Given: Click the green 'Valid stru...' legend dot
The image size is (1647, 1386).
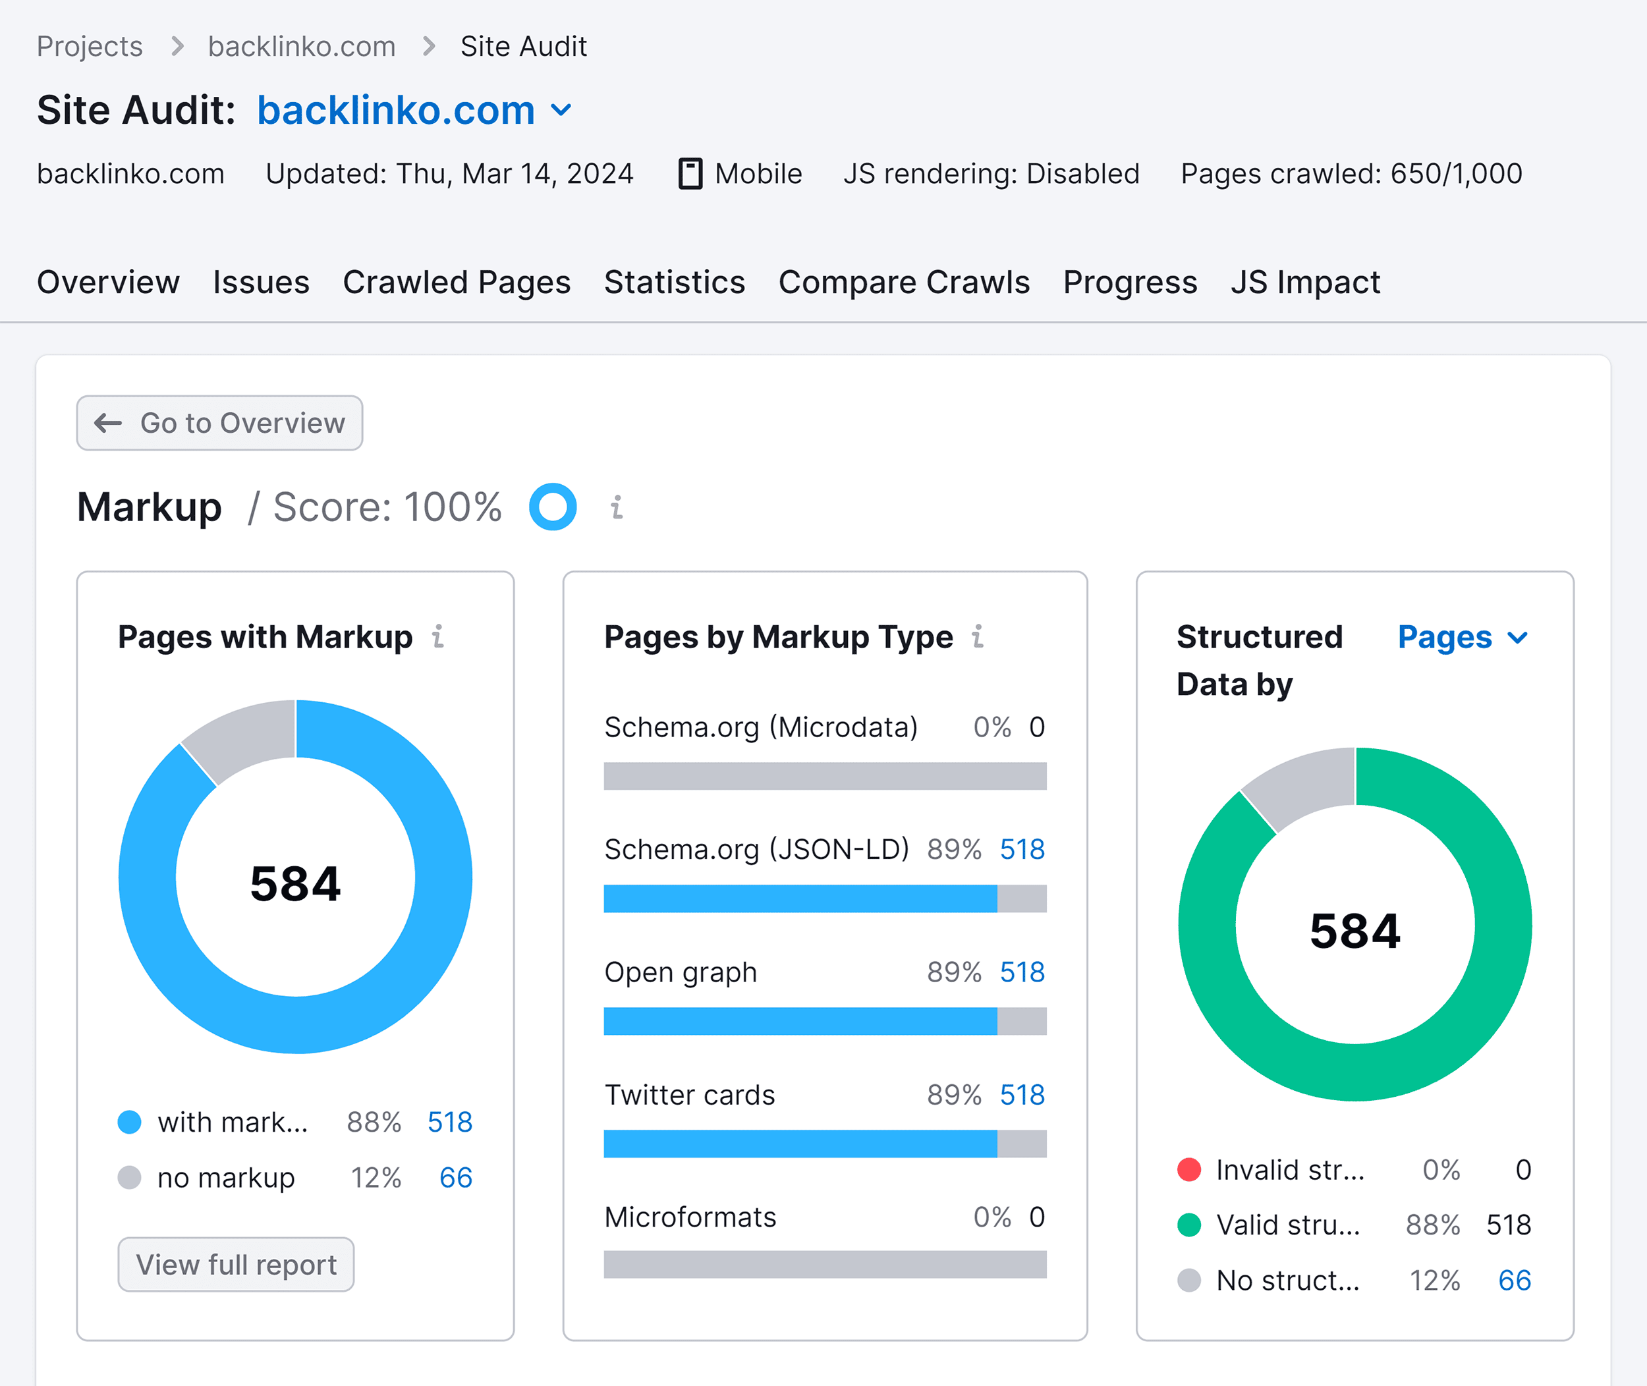Looking at the screenshot, I should (1190, 1225).
